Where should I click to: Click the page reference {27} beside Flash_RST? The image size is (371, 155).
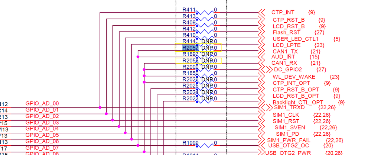[x=319, y=32]
